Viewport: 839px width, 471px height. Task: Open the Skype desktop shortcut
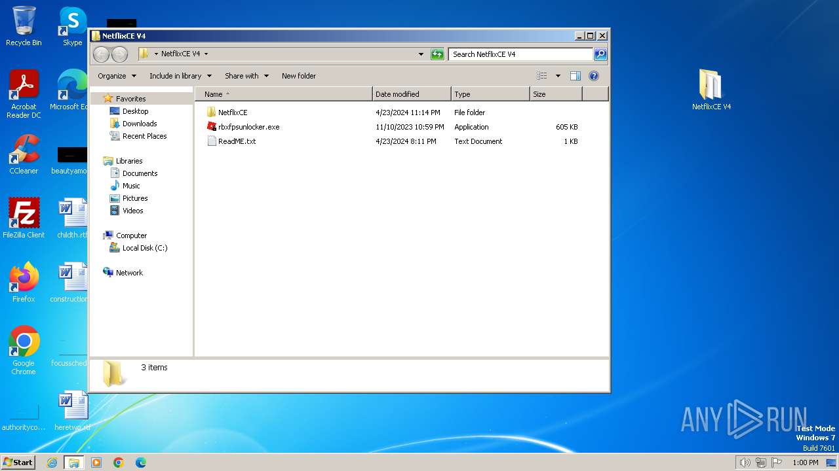(x=72, y=26)
